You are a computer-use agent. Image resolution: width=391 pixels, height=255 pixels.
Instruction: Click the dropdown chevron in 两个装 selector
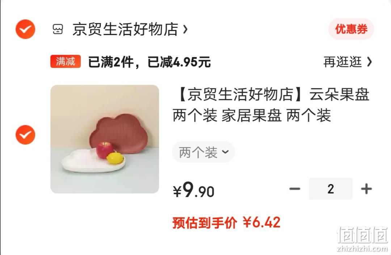[225, 152]
